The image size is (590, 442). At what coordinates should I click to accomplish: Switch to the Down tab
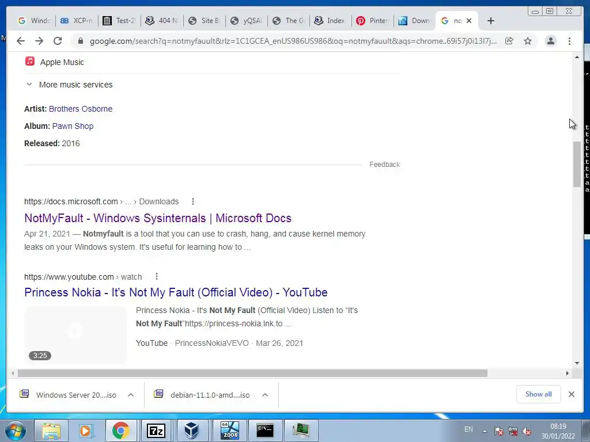(414, 21)
